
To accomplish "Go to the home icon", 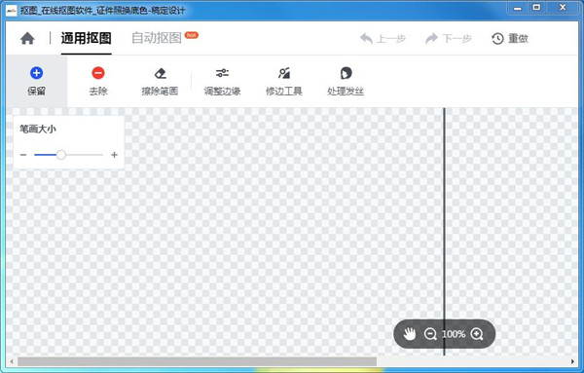I will pos(27,38).
